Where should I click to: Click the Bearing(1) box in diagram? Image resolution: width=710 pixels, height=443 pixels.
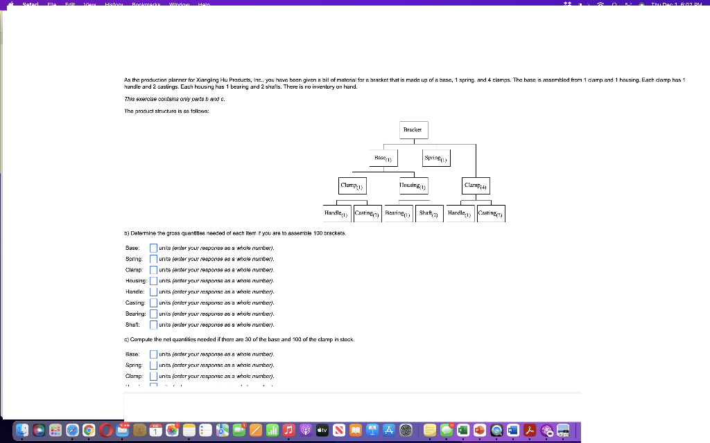click(399, 213)
